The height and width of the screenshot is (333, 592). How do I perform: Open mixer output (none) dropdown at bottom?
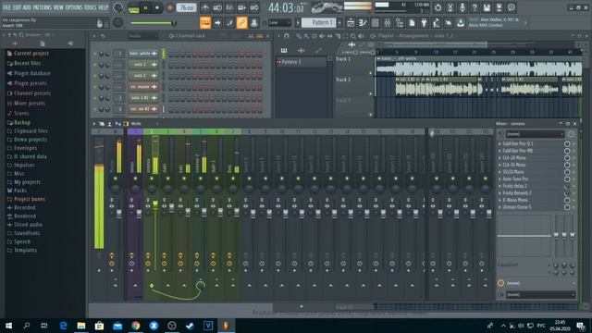pyautogui.click(x=540, y=294)
